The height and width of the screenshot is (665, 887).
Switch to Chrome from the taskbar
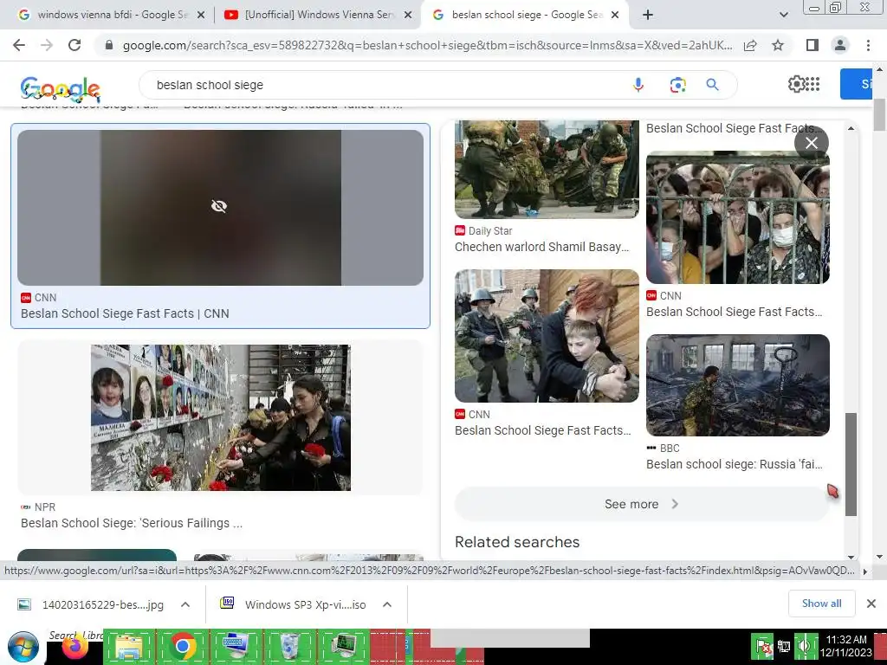click(182, 646)
